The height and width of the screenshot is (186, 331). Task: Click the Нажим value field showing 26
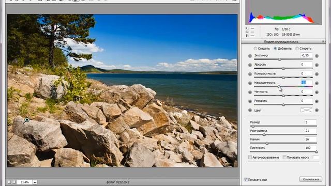click(x=310, y=139)
